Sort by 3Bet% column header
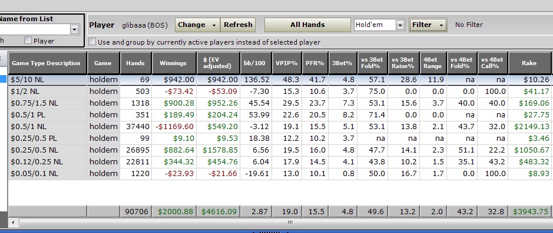The width and height of the screenshot is (553, 233). pyautogui.click(x=343, y=63)
